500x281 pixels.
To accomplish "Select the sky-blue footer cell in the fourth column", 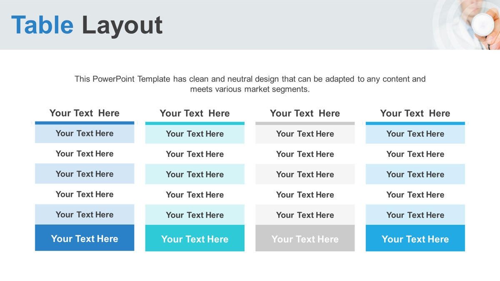I will click(x=415, y=238).
